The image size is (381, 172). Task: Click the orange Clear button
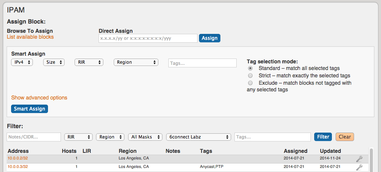(344, 137)
